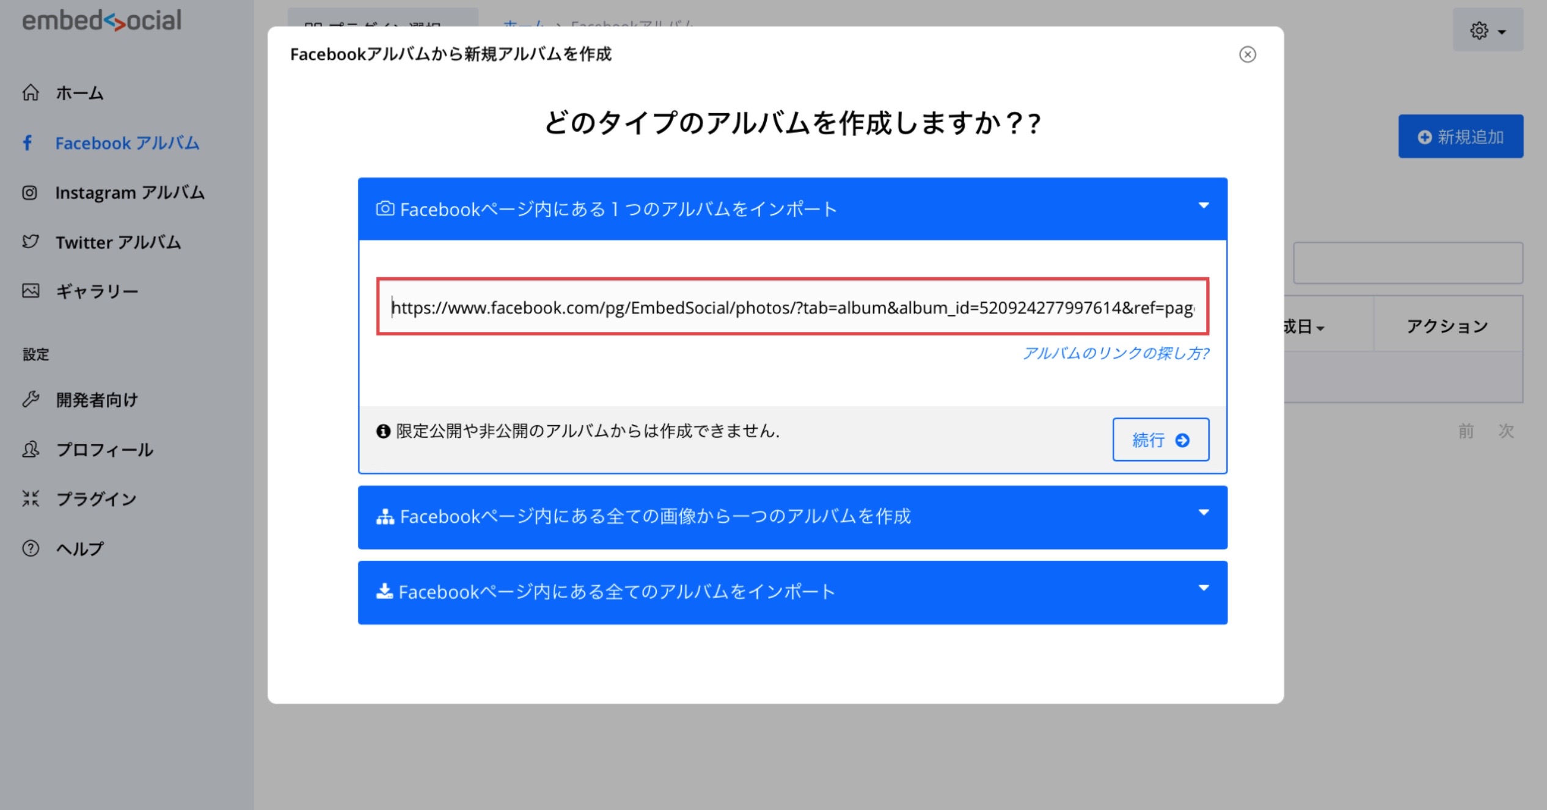Click the search field behind the dialog

[1408, 263]
